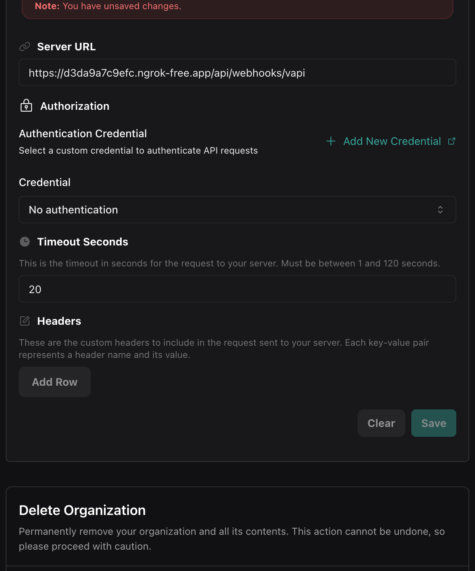The height and width of the screenshot is (571, 475).
Task: Select the Authorization section header
Action: [75, 106]
